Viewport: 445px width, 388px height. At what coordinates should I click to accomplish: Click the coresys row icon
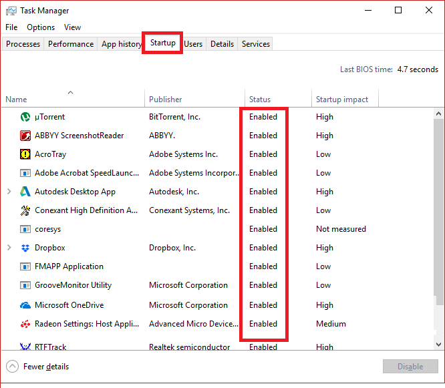[x=25, y=229]
